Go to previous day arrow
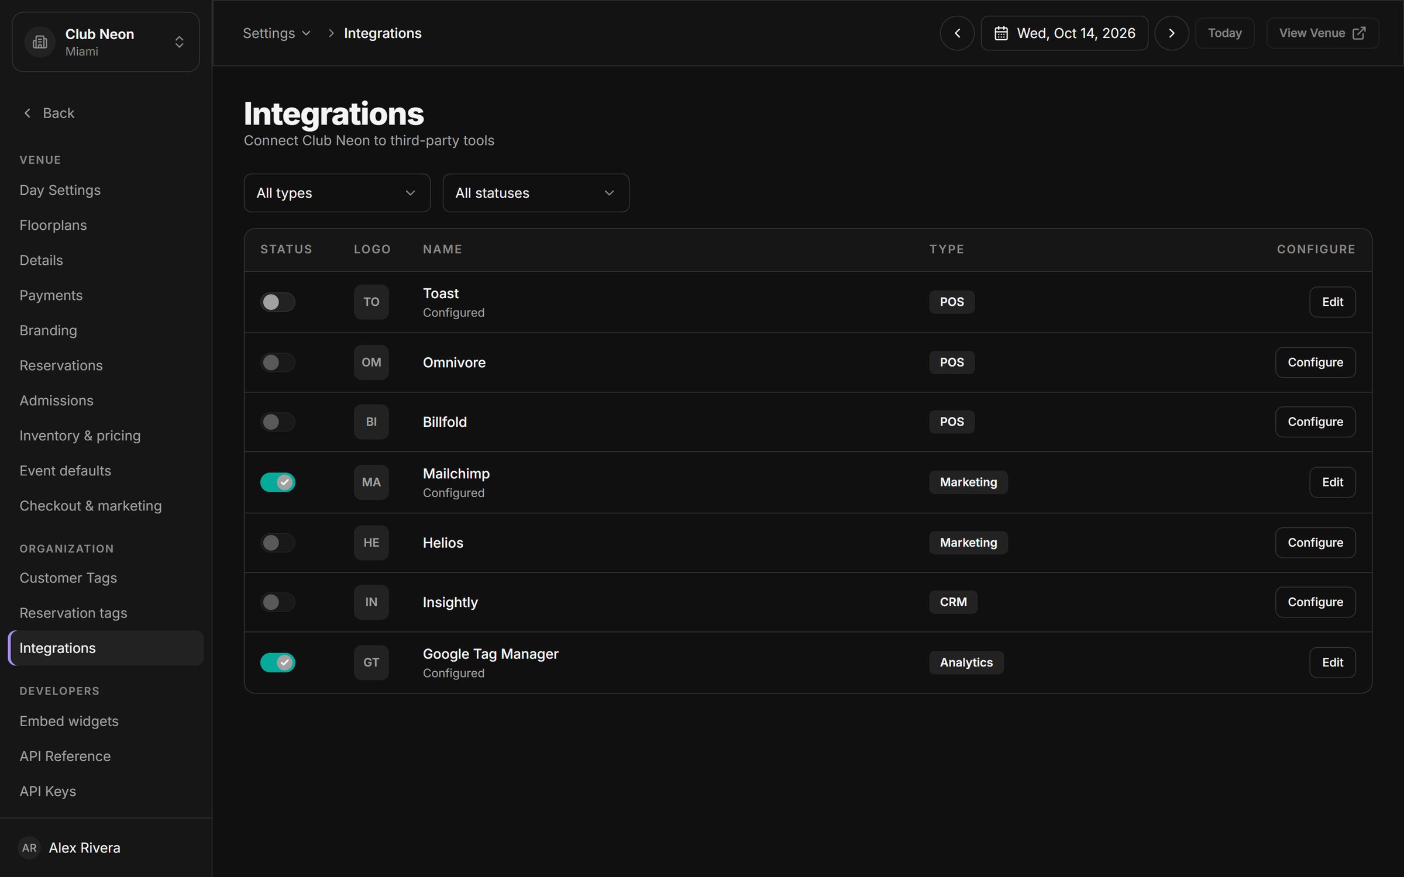The height and width of the screenshot is (877, 1404). [x=957, y=33]
